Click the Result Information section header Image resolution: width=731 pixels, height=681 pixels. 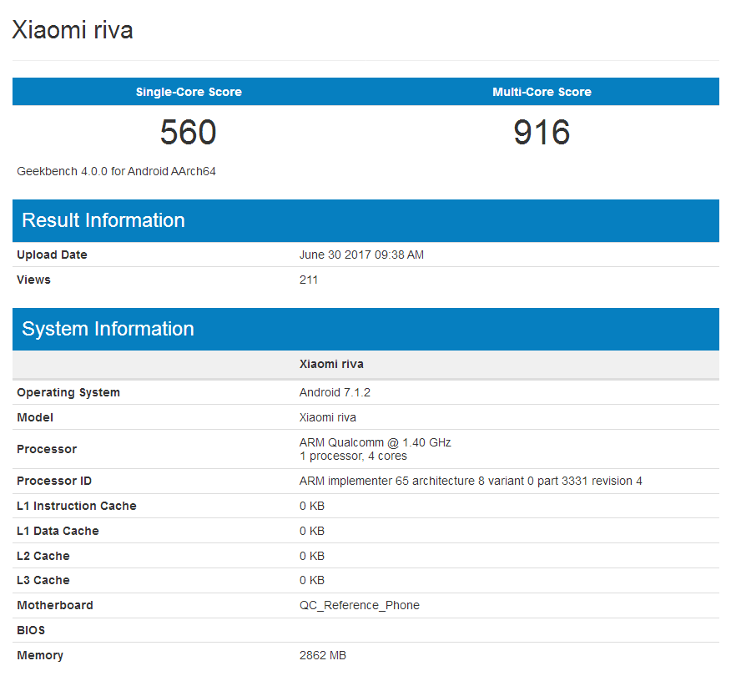coord(365,220)
